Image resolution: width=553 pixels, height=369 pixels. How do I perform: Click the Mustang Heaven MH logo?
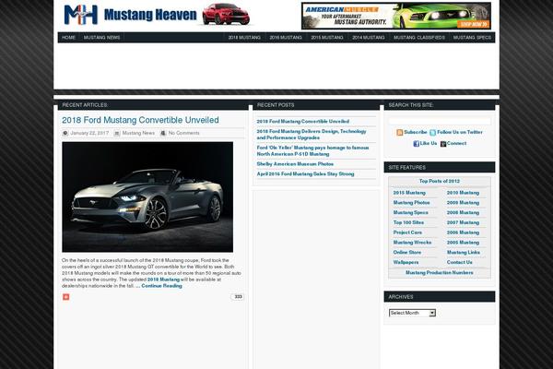pyautogui.click(x=81, y=15)
